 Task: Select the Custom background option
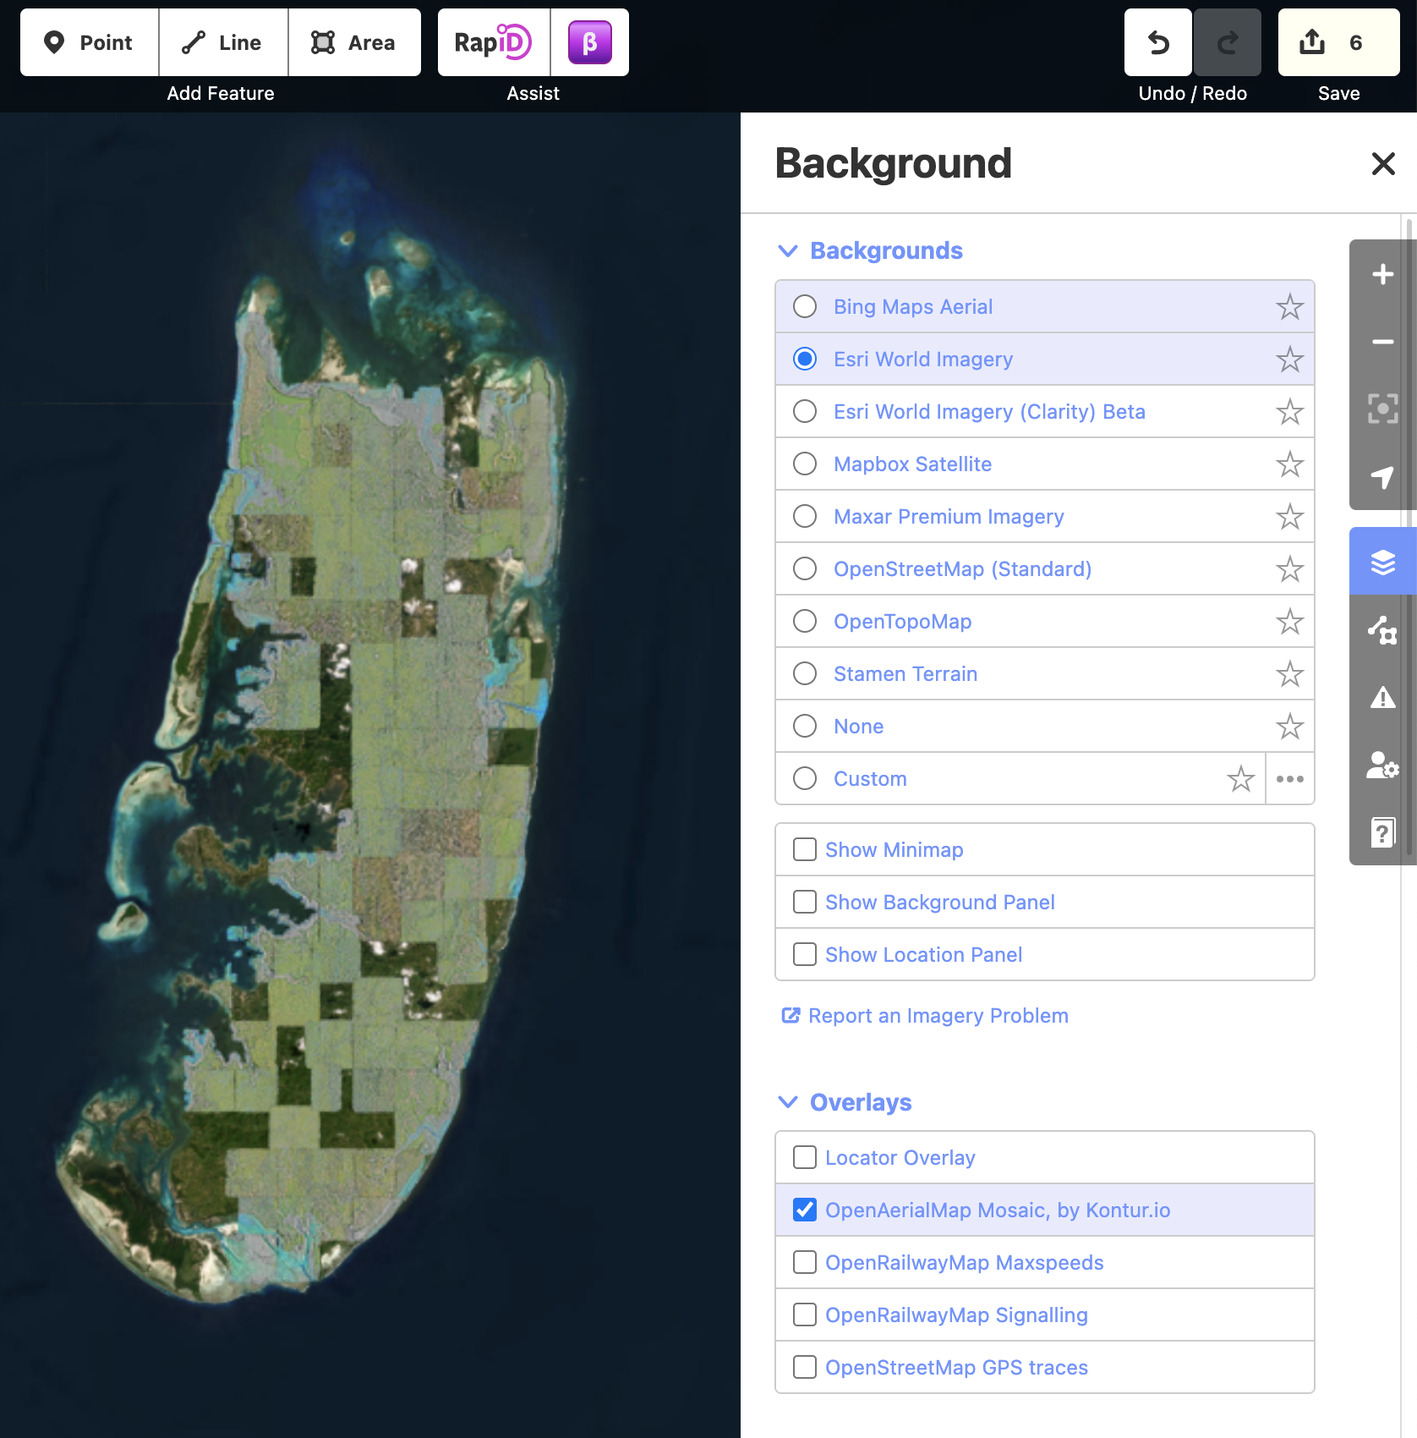(1020, 778)
